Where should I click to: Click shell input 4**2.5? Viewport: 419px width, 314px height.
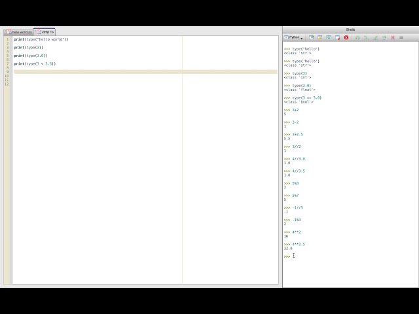299,245
